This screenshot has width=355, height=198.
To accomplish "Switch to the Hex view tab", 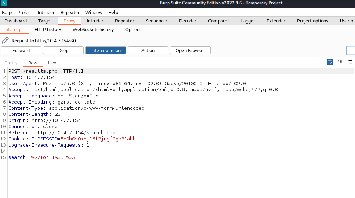I will coord(52,63).
